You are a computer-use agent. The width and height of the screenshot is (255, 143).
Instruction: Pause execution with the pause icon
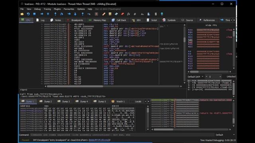coord(48,14)
